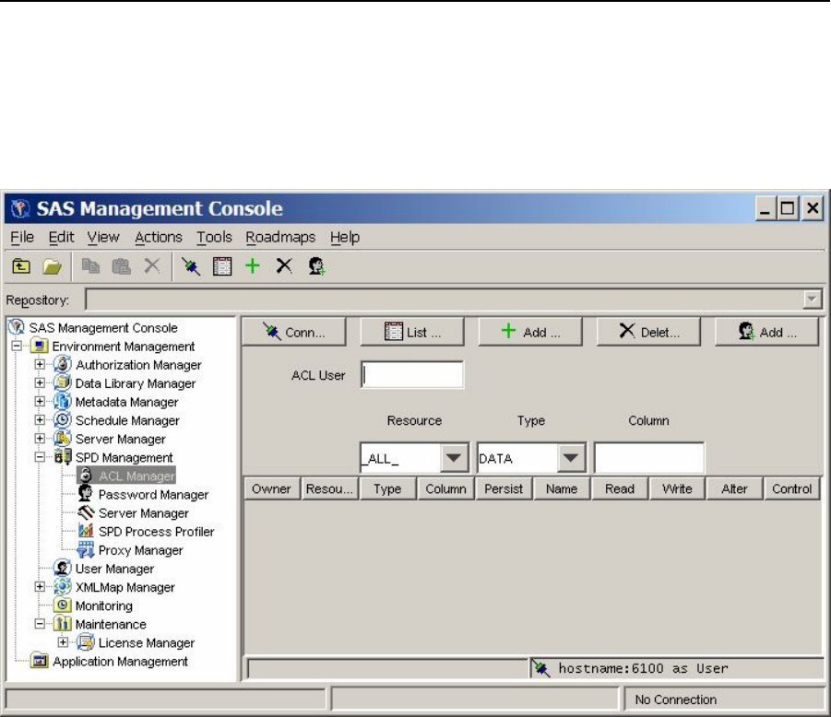The height and width of the screenshot is (717, 831).
Task: Open the Repository dropdown arrow
Action: tap(812, 300)
